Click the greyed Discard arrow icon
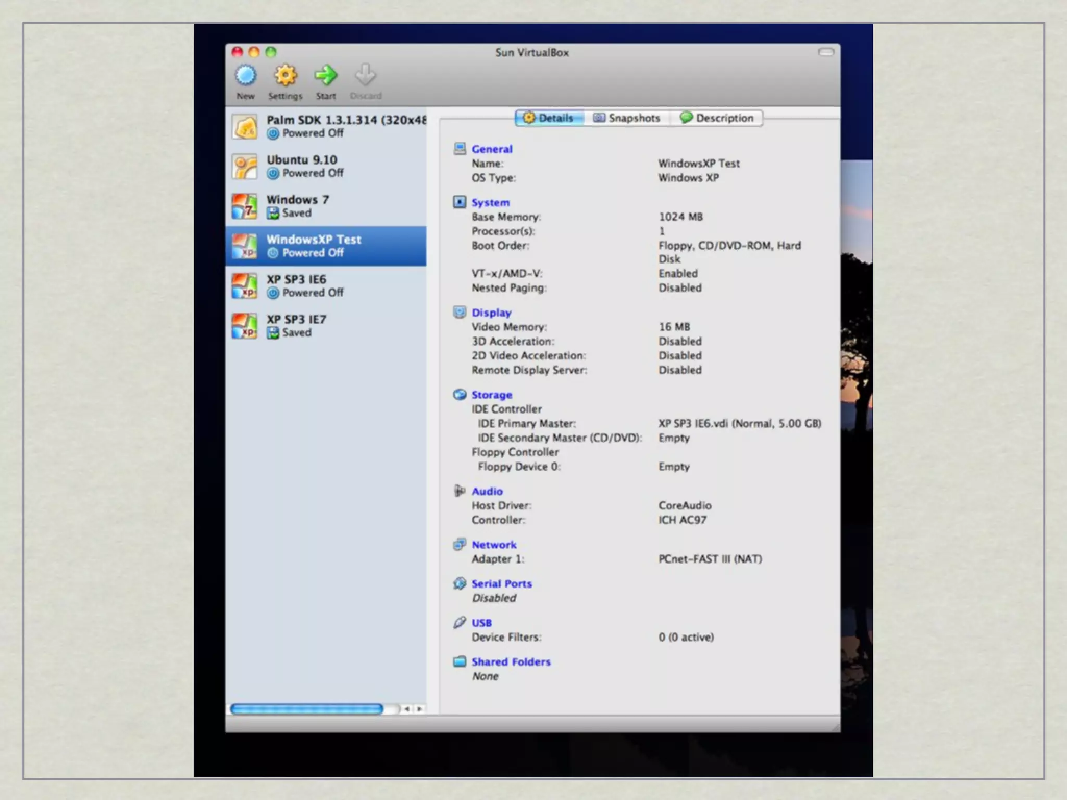This screenshot has height=800, width=1067. (x=365, y=76)
